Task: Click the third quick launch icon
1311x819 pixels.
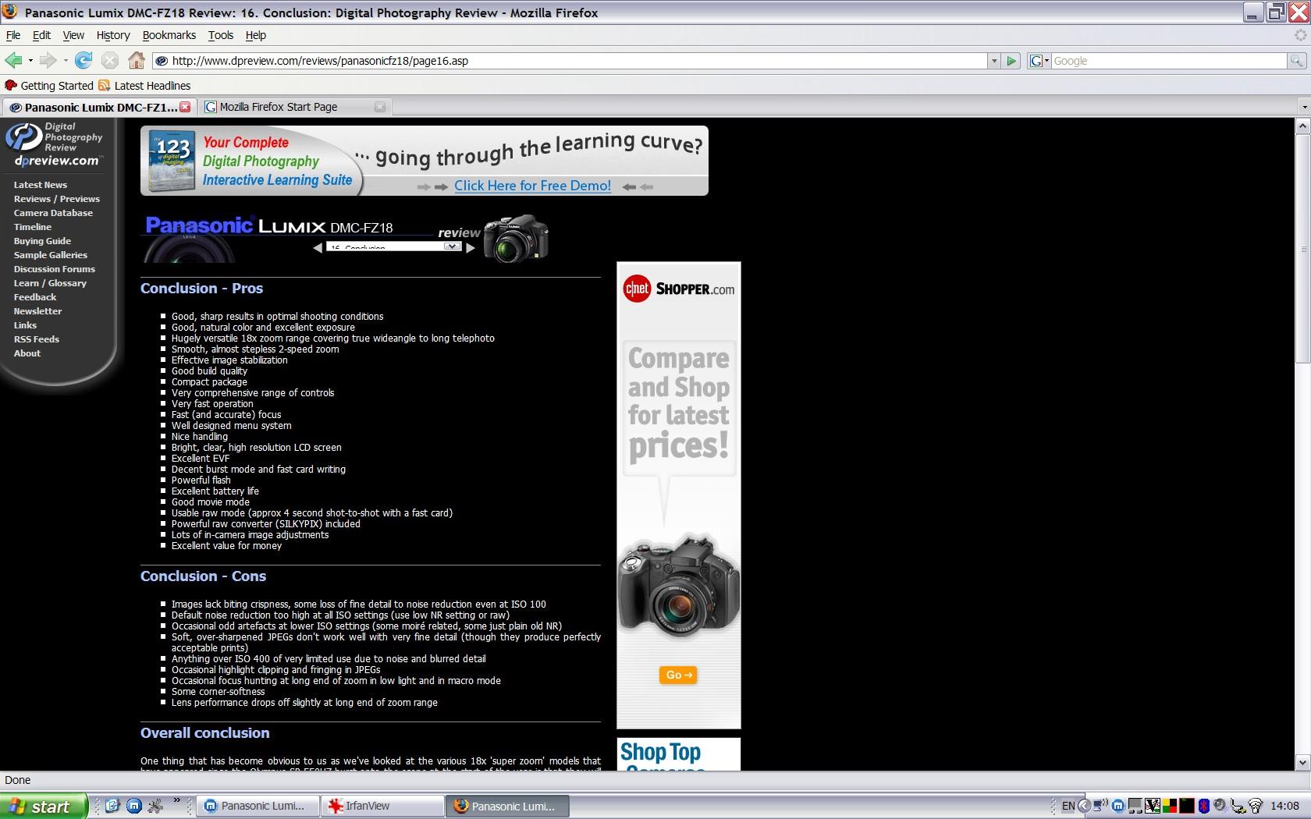Action: pos(156,806)
